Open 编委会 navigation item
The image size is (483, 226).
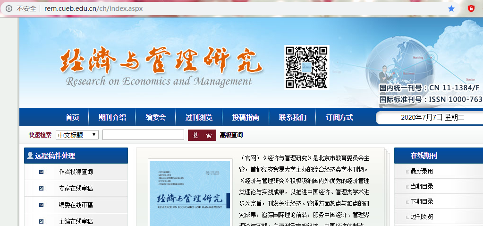coord(155,117)
